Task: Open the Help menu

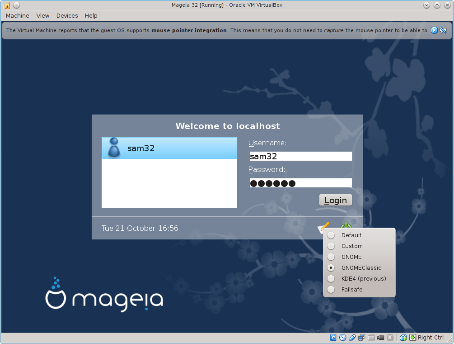Action: point(91,16)
